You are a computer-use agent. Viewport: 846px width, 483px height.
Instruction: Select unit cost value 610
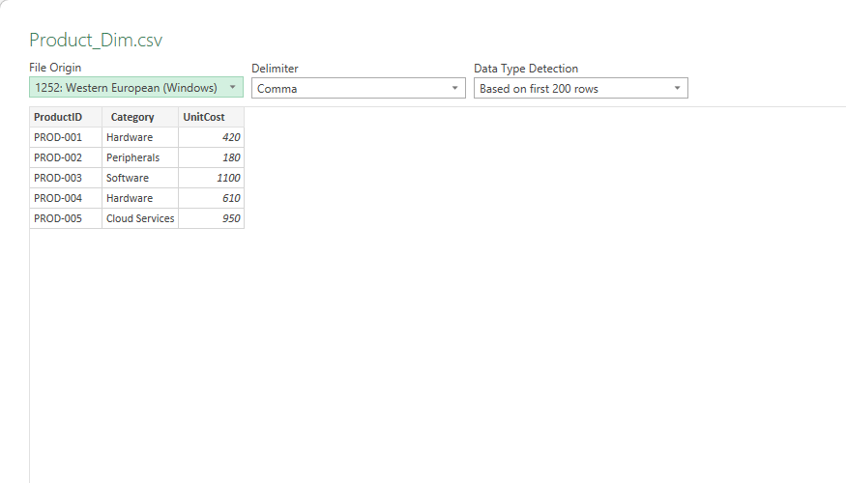212,198
